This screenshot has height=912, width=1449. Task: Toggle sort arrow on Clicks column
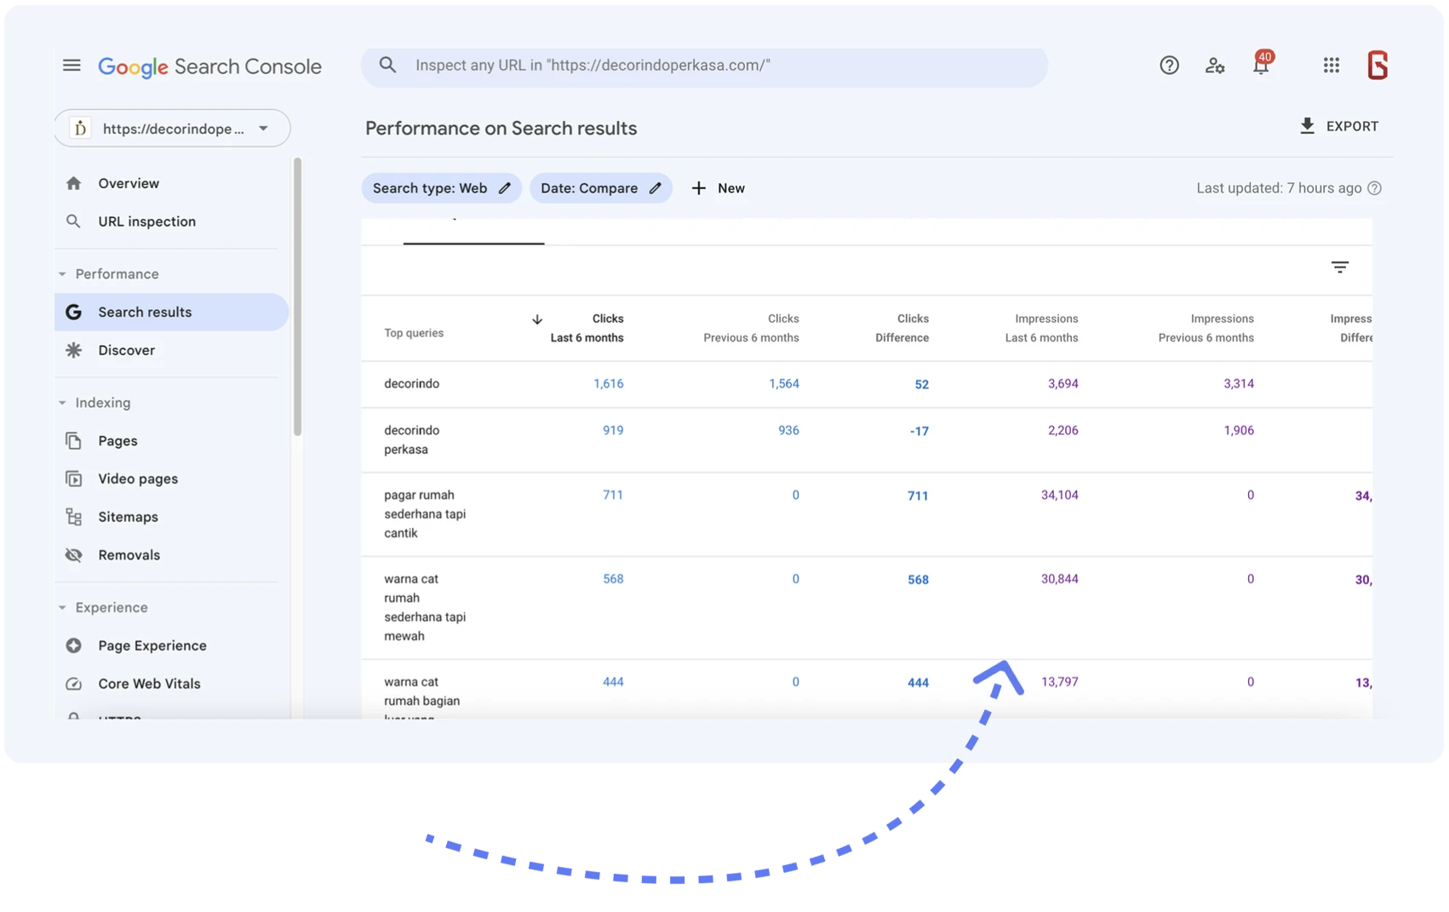(x=537, y=319)
